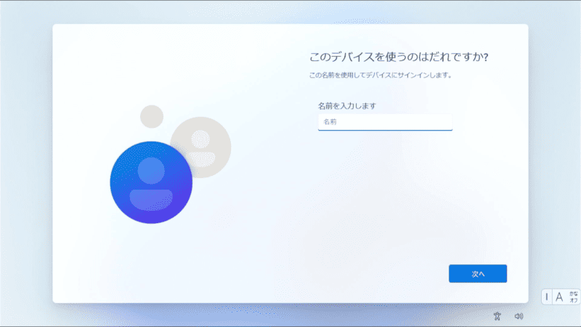Click the shoulders shape inside the blue avatar

[151, 198]
